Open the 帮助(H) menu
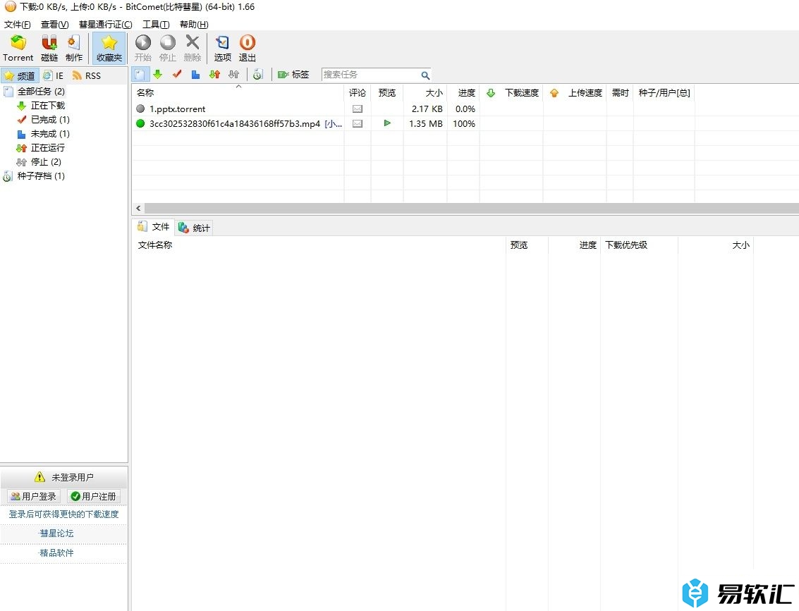799x611 pixels. (194, 25)
